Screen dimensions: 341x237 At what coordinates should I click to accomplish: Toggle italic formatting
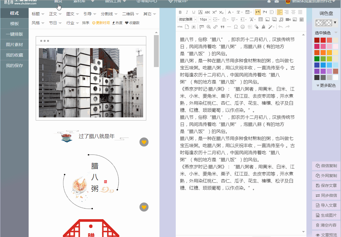pos(187,12)
